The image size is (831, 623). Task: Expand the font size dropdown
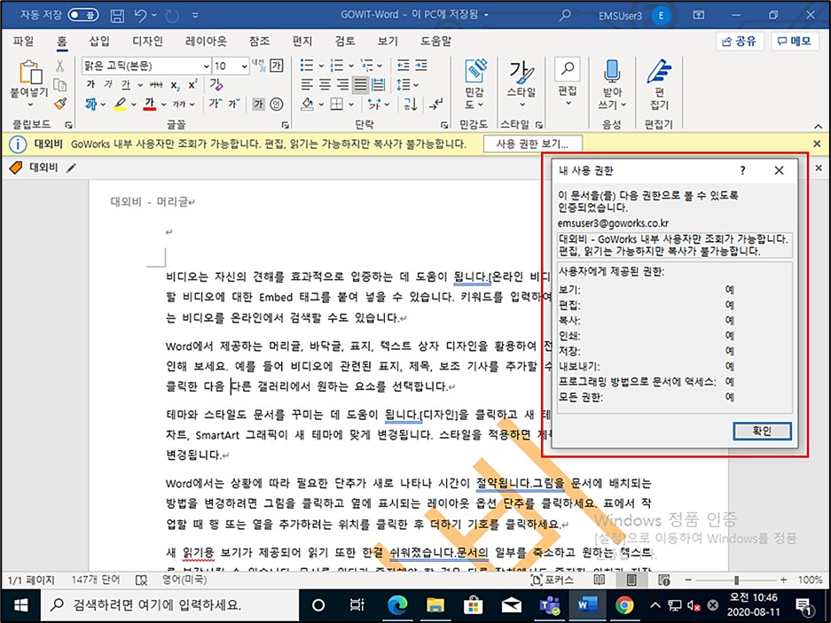point(244,66)
